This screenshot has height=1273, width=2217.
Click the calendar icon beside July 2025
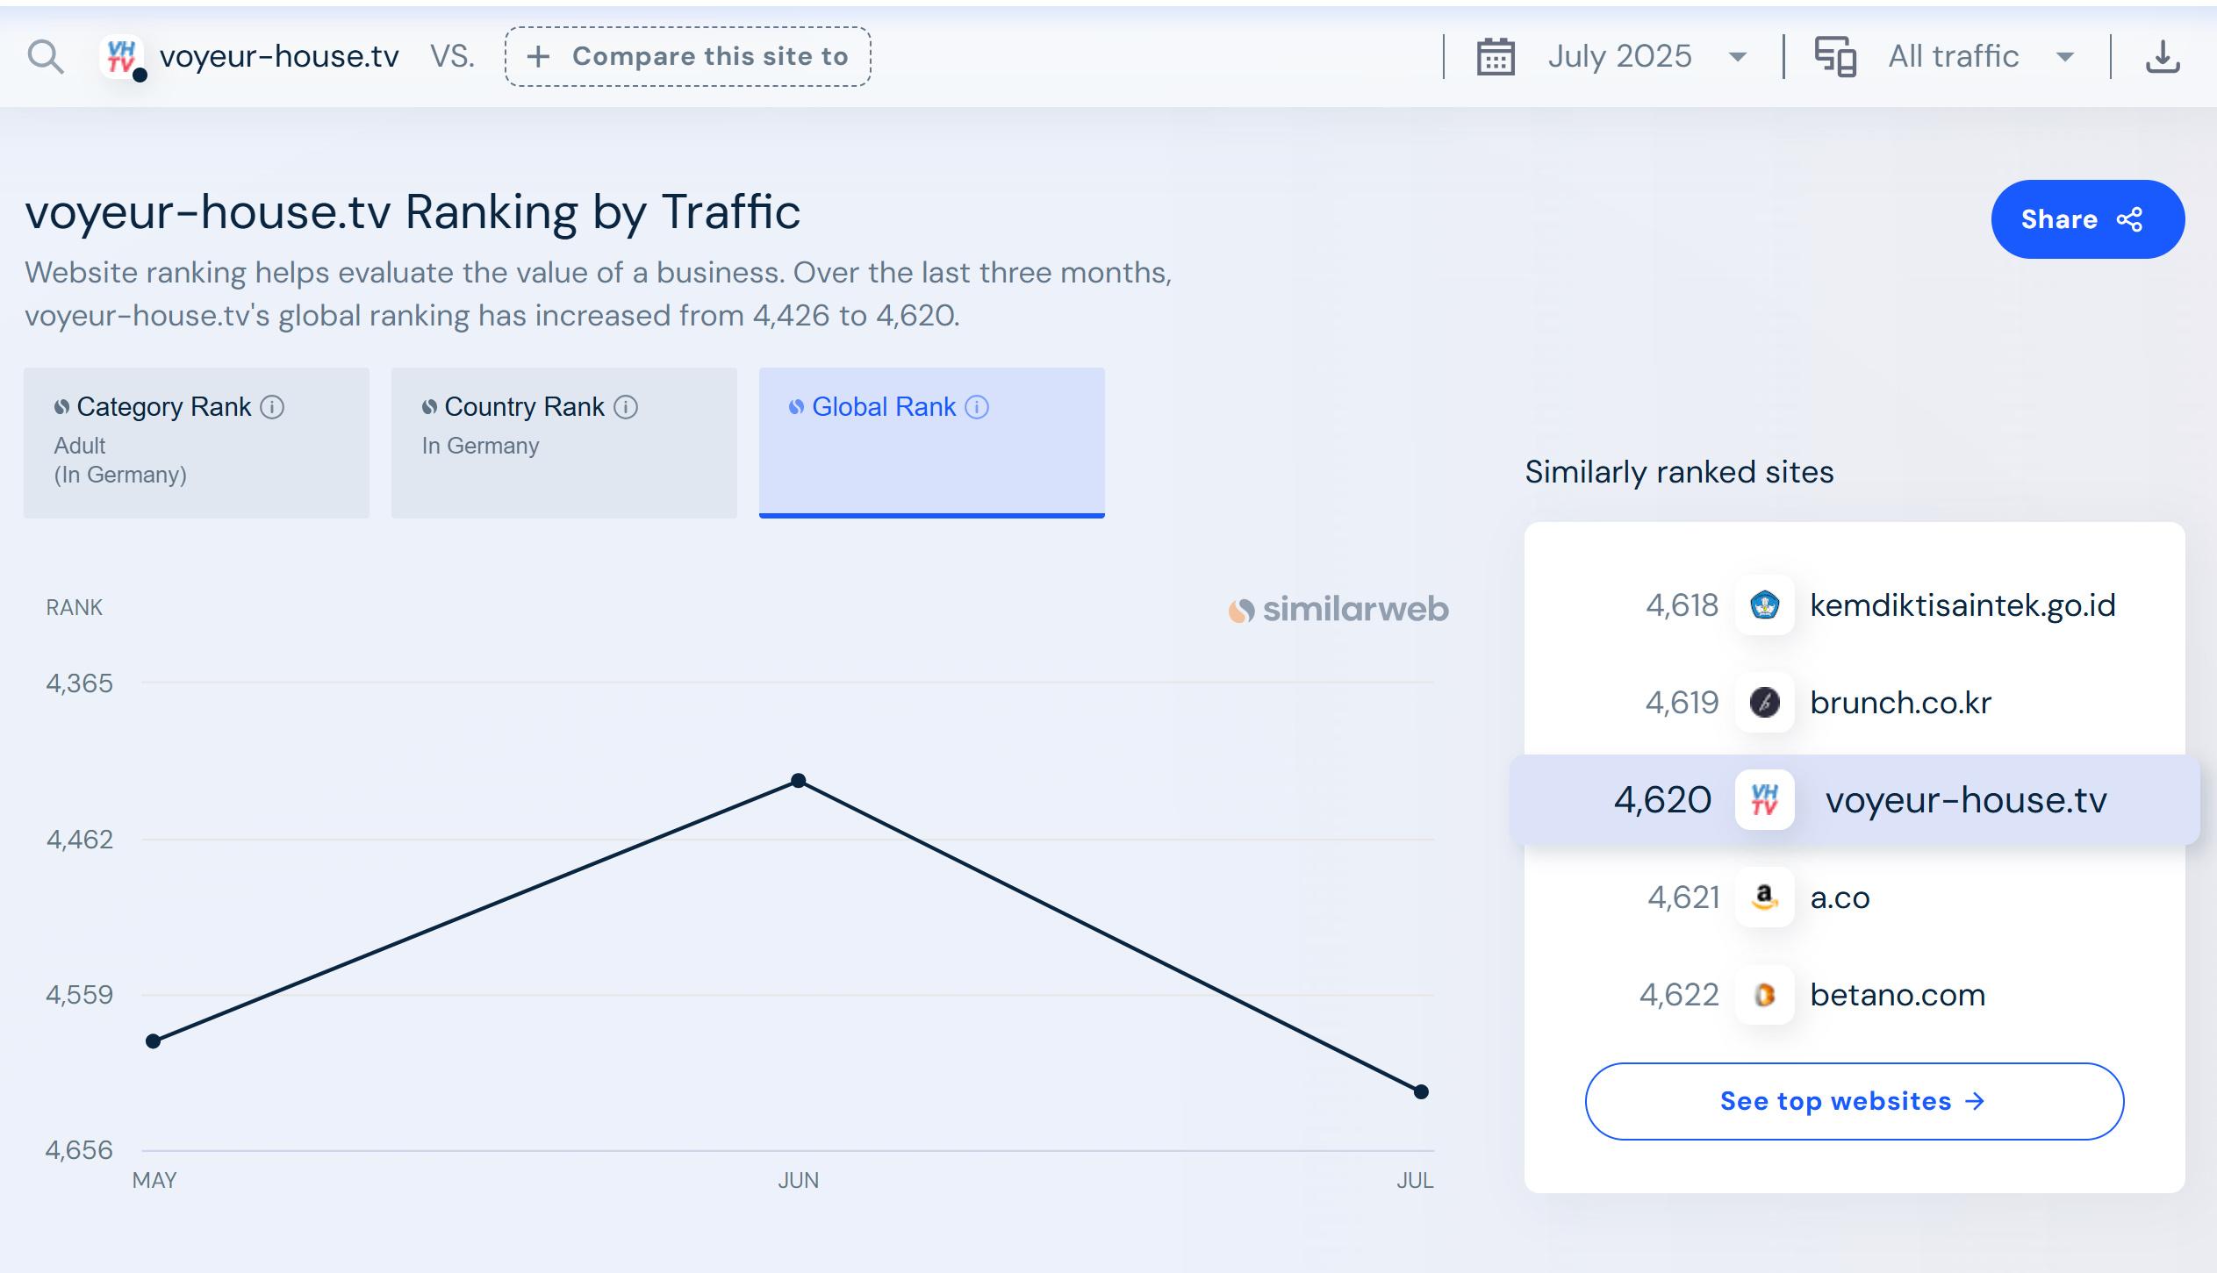[1496, 57]
